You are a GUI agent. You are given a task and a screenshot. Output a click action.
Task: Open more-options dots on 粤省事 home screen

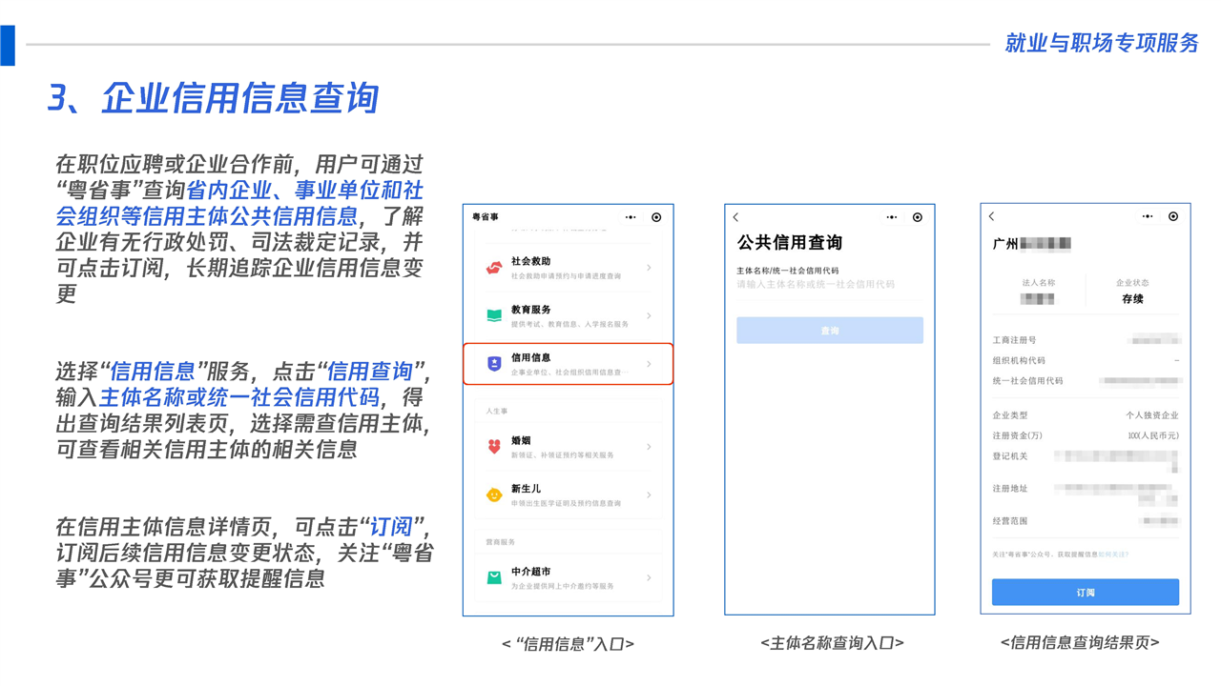(631, 217)
